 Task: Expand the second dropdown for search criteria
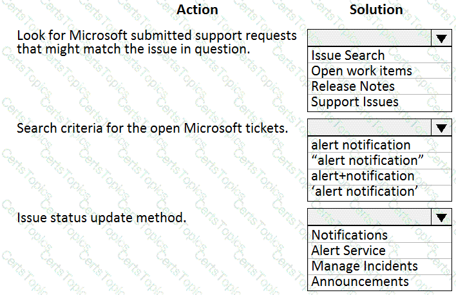click(x=441, y=128)
